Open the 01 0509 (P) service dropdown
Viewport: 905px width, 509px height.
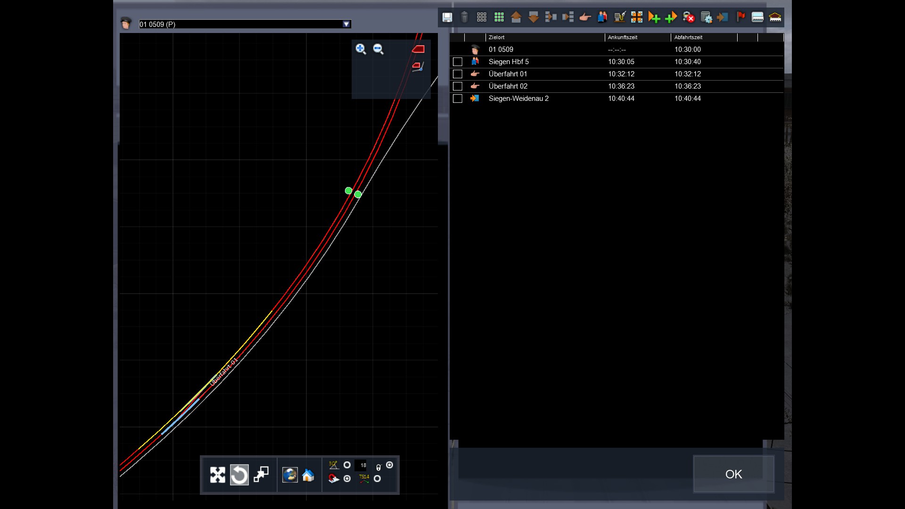click(x=346, y=24)
